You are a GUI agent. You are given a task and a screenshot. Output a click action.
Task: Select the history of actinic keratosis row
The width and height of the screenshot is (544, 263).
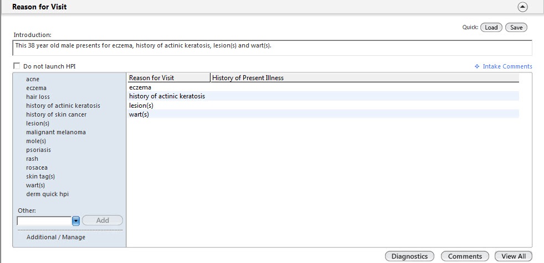(x=324, y=96)
